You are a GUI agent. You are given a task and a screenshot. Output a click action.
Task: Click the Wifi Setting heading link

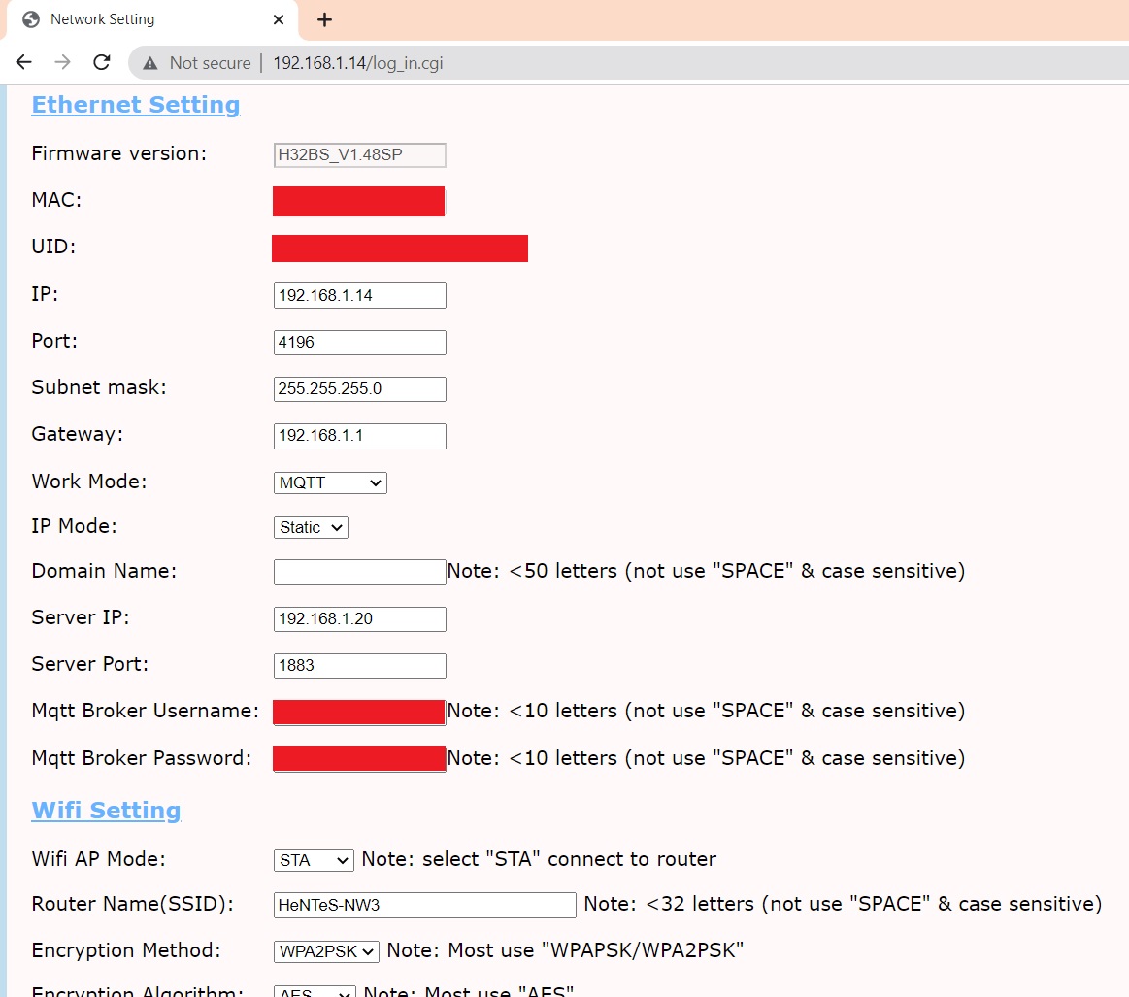[x=106, y=811]
